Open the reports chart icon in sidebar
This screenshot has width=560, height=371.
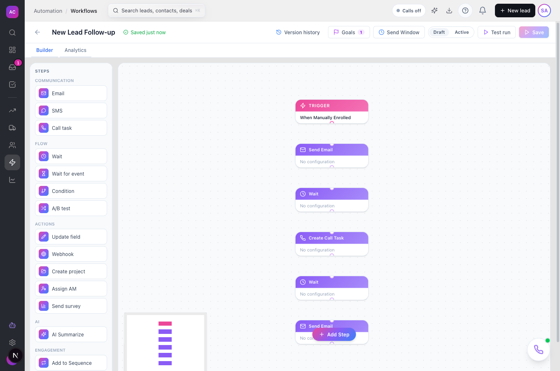[x=12, y=180]
